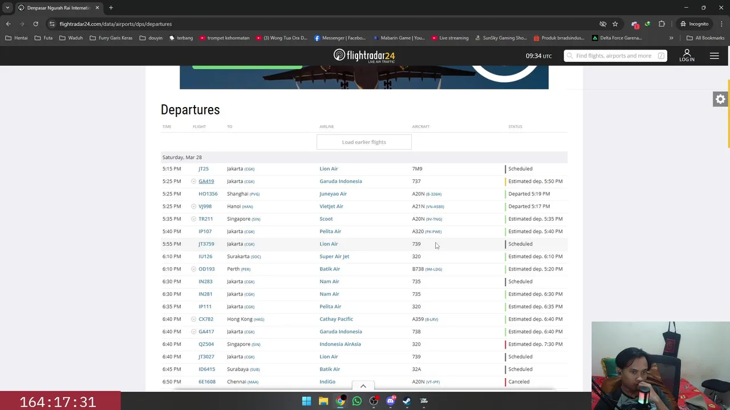Click aircraft registration B-LRV link
The image size is (730, 410).
coord(432,319)
